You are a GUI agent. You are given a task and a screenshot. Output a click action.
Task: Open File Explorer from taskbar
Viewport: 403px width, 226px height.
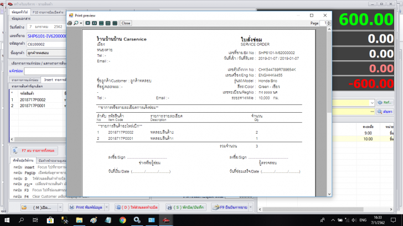point(79,220)
